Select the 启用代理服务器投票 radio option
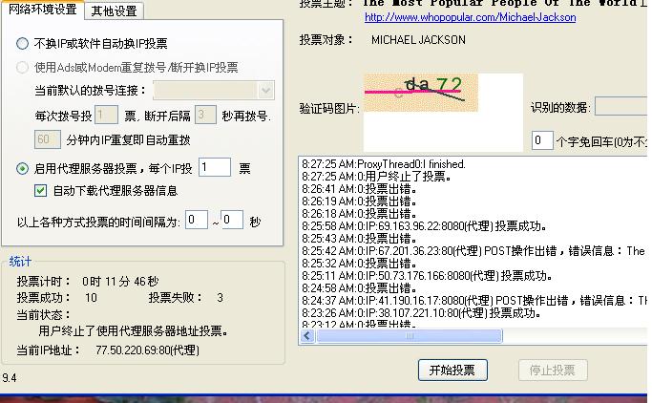652x403 pixels. [23, 169]
